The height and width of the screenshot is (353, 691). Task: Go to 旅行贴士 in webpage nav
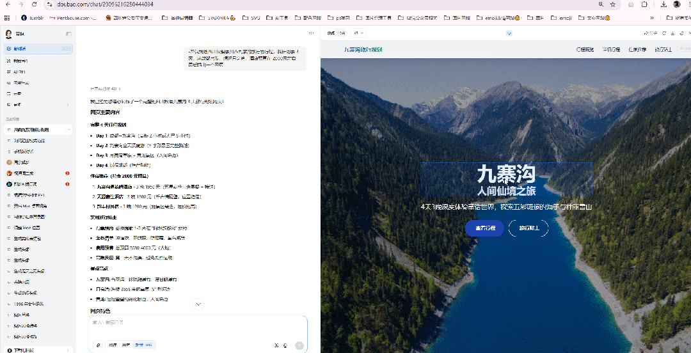coord(663,49)
